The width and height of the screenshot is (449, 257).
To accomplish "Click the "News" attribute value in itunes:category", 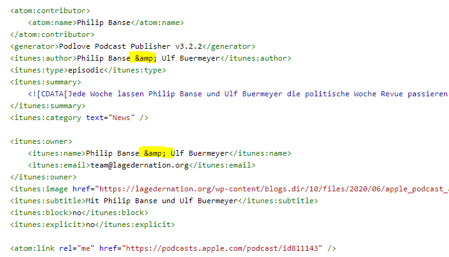I will click(x=121, y=118).
